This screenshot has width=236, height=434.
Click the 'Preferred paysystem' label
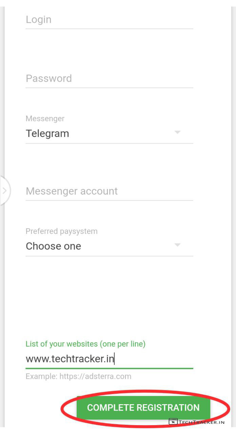61,231
